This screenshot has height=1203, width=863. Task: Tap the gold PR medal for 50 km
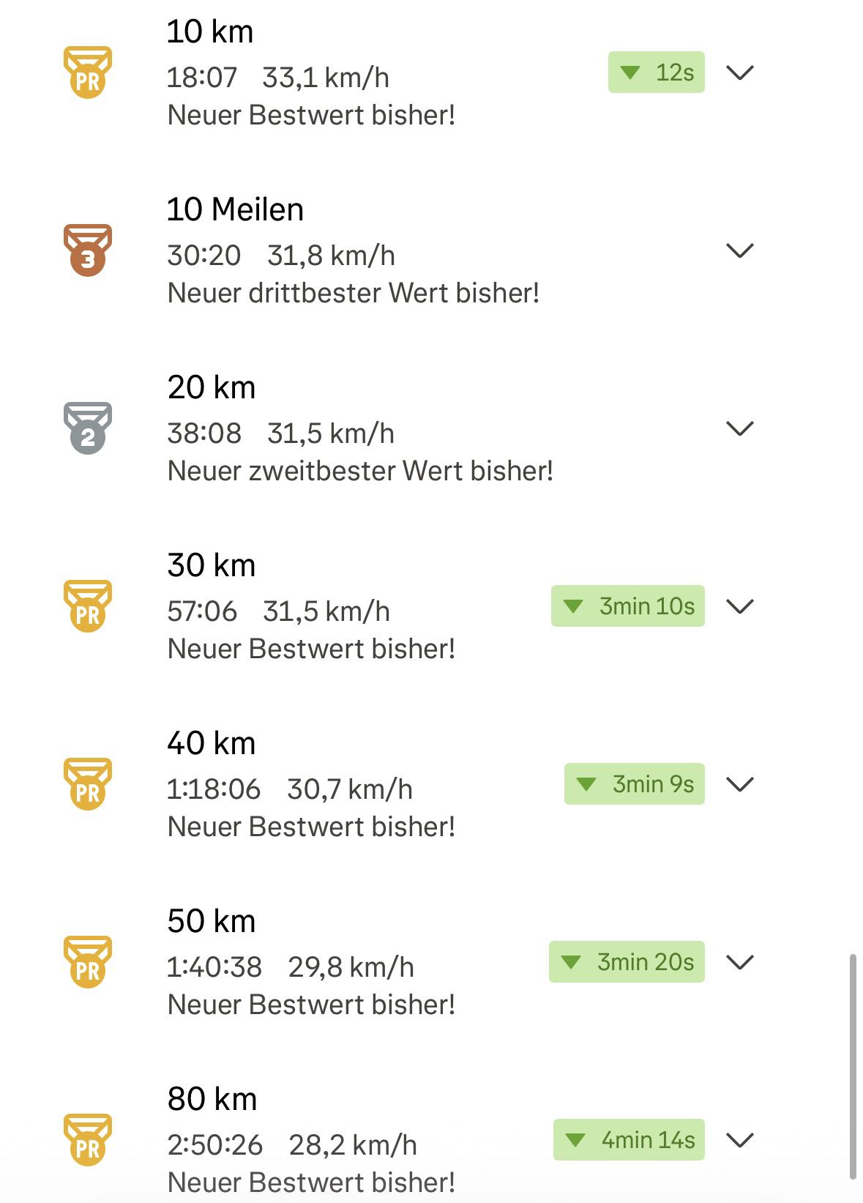[x=88, y=962]
